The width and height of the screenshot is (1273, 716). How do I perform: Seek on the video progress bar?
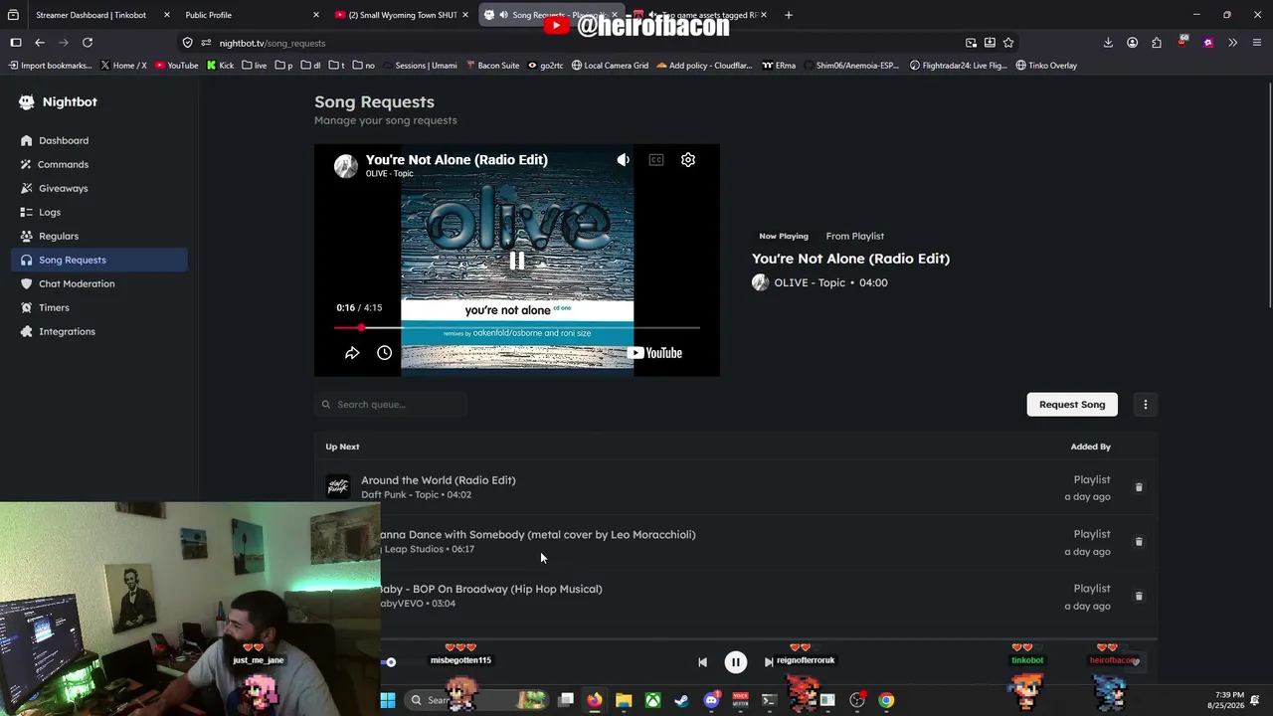tap(517, 327)
